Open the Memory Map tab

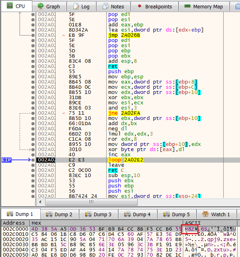204,6
